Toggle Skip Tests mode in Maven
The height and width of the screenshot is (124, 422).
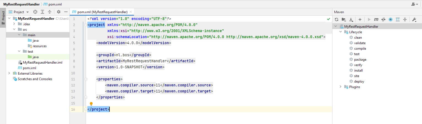pyautogui.click(x=391, y=19)
